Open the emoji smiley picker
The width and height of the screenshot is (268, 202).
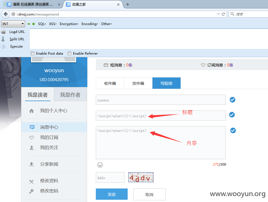[x=100, y=165]
